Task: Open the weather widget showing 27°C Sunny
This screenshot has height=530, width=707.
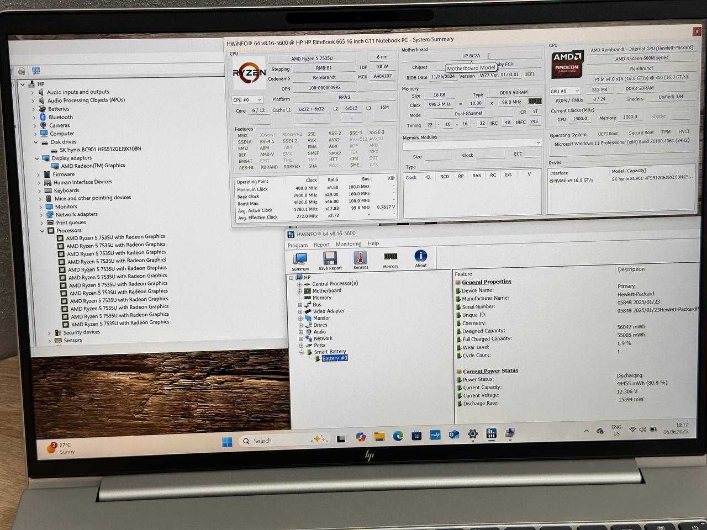Action: (61, 448)
